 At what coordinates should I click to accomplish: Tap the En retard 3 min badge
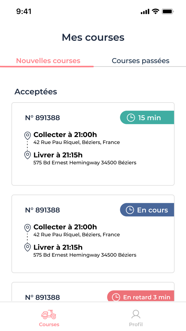pos(141,297)
